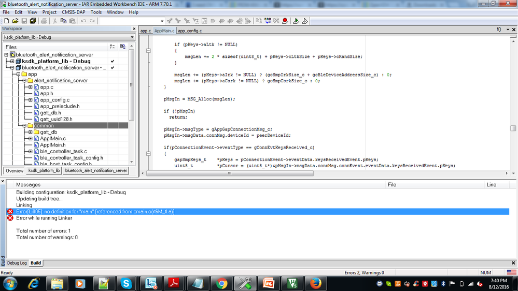This screenshot has height=291, width=518.
Task: Open Google Chrome from the taskbar
Action: coord(221,283)
